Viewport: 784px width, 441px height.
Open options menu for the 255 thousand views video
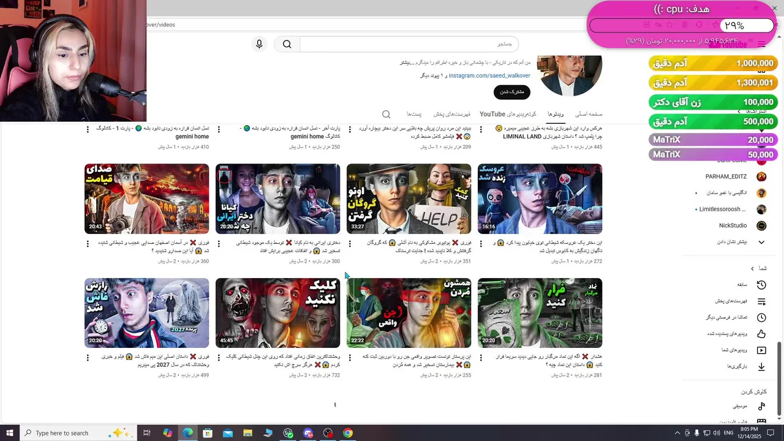350,358
